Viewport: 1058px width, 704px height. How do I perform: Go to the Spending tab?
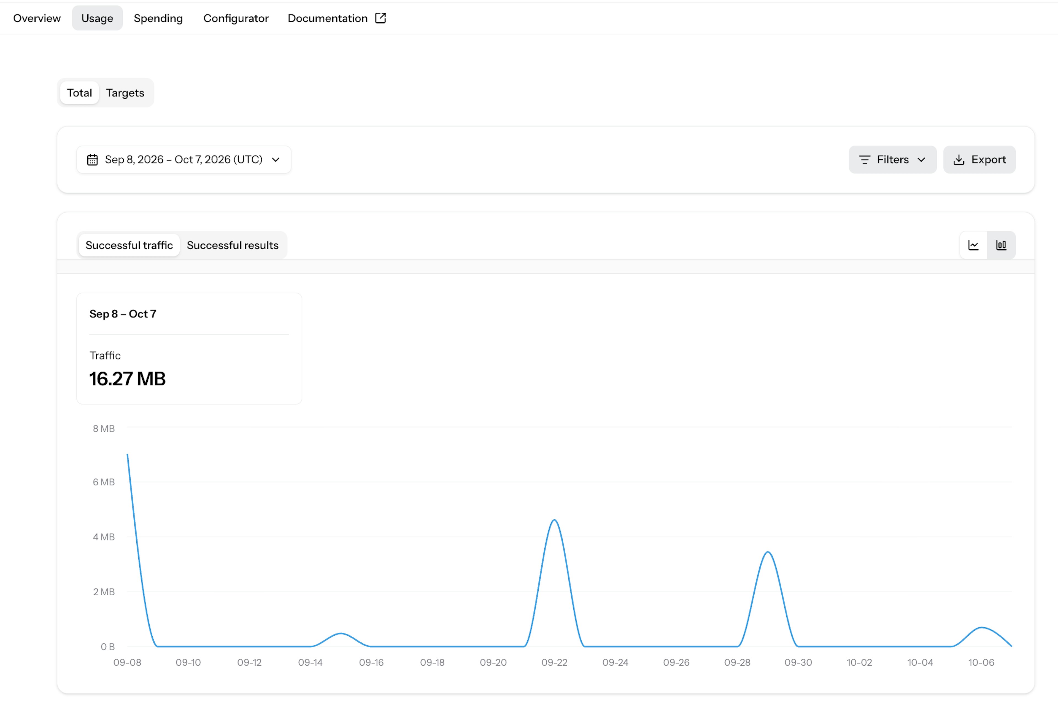[158, 18]
